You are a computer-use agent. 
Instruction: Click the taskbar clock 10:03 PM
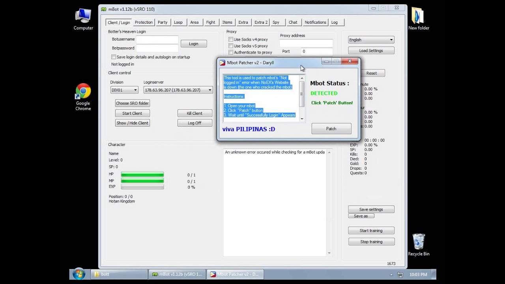(x=418, y=275)
